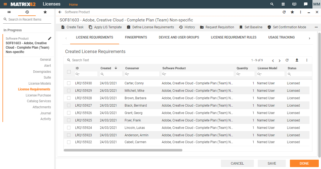Open Quantity column filter operator dropdown
321x169 pixels.
click(238, 74)
